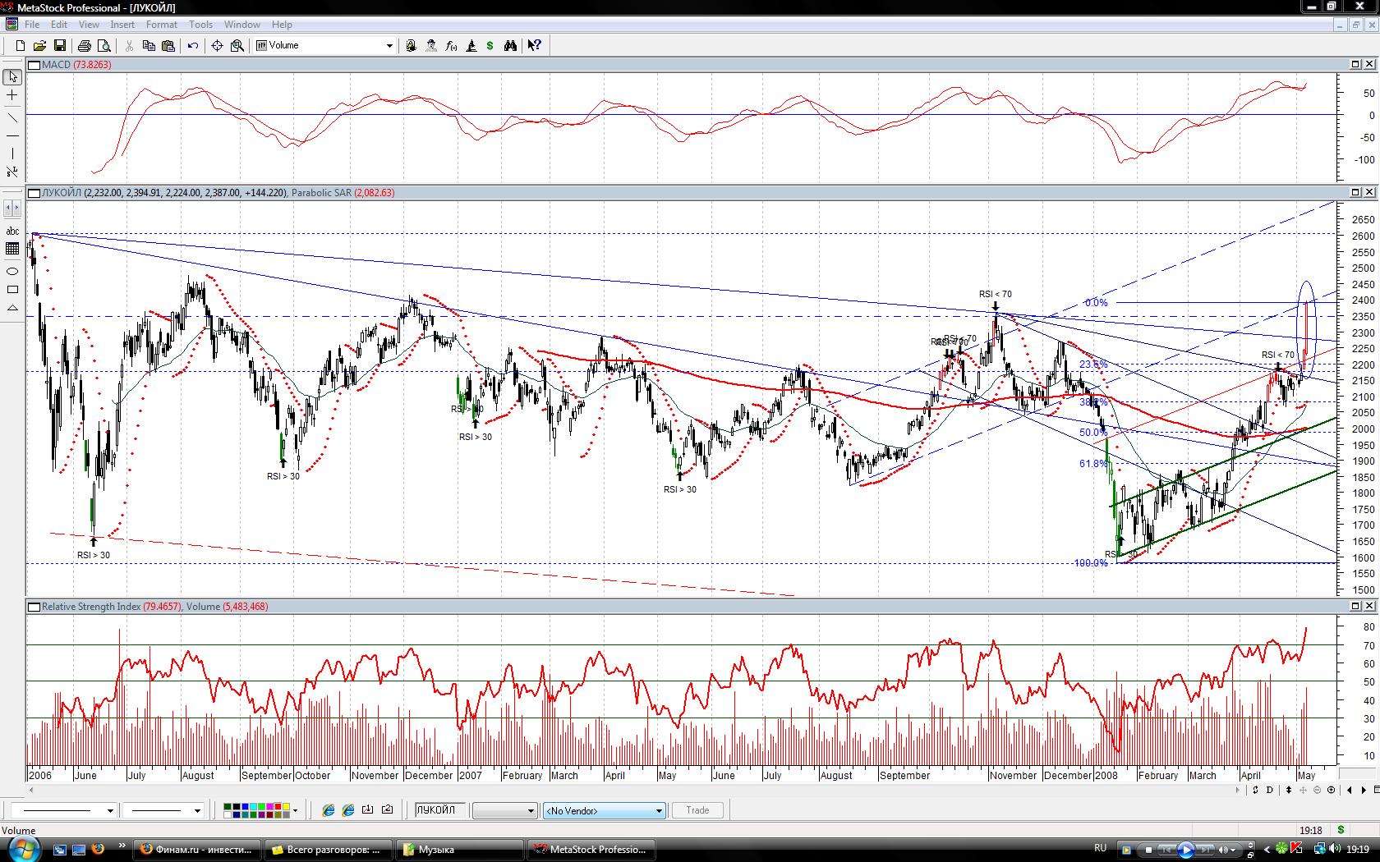Image resolution: width=1380 pixels, height=862 pixels.
Task: Print the chart using the printer icon
Action: tap(84, 46)
